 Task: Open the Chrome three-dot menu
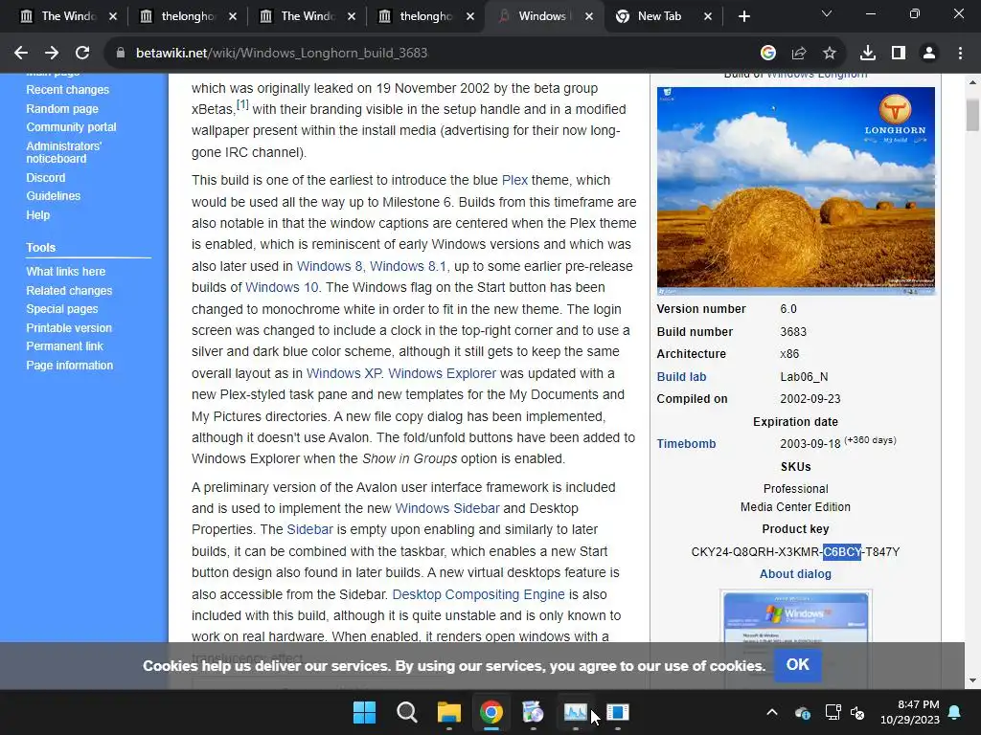coord(960,54)
